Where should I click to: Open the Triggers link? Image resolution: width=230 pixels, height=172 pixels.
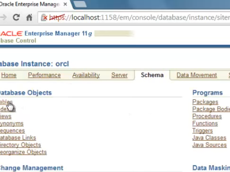[203, 131]
